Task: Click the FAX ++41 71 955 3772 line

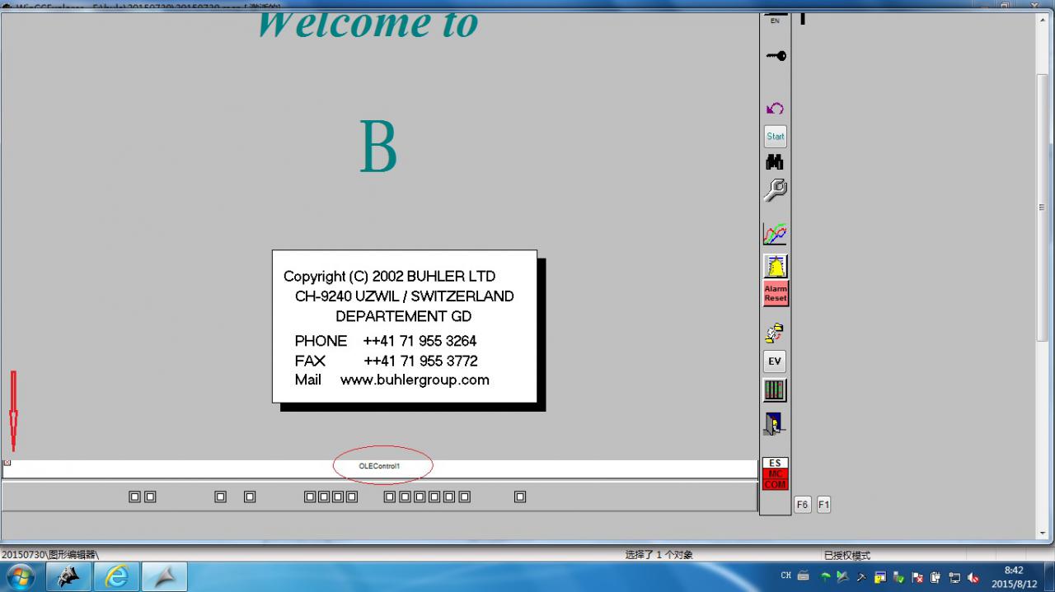Action: click(386, 361)
